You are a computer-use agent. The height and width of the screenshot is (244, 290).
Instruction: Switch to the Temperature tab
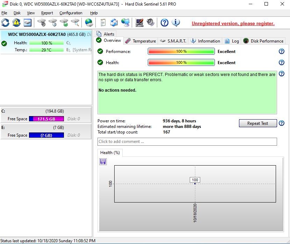(141, 41)
